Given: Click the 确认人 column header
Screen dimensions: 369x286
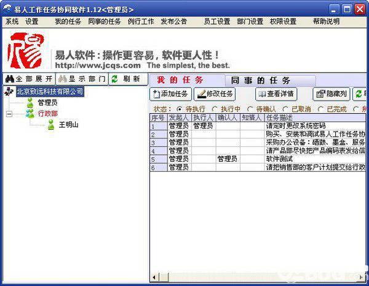Looking at the screenshot, I should pyautogui.click(x=228, y=117).
